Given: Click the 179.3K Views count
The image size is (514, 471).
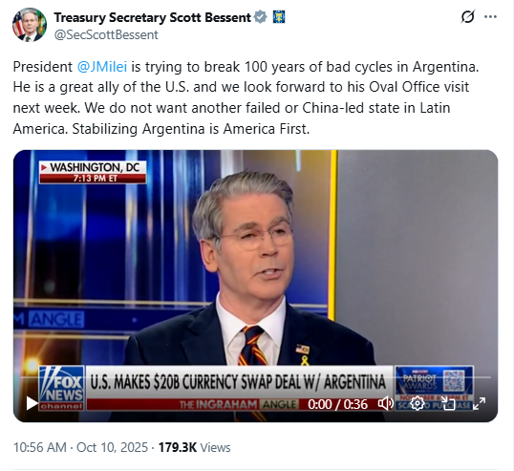Looking at the screenshot, I should pos(194,447).
